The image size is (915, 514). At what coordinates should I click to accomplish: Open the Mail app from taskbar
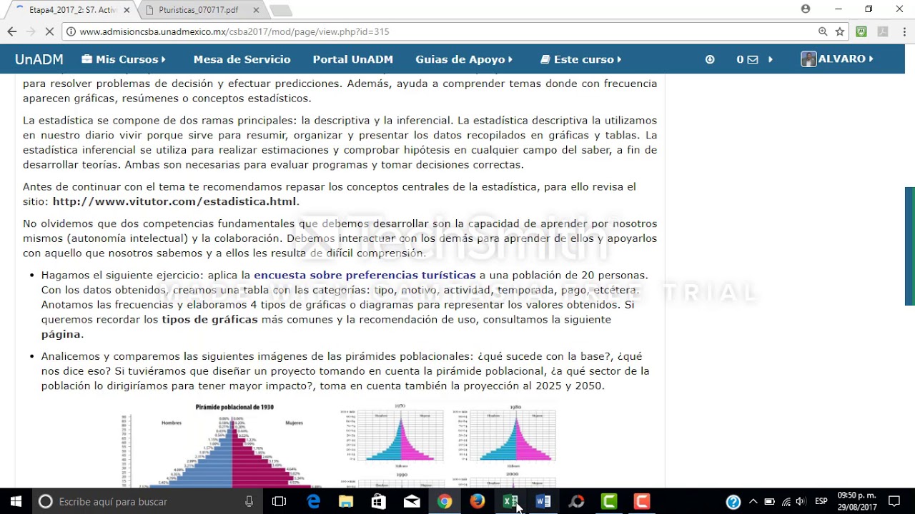[x=412, y=501]
